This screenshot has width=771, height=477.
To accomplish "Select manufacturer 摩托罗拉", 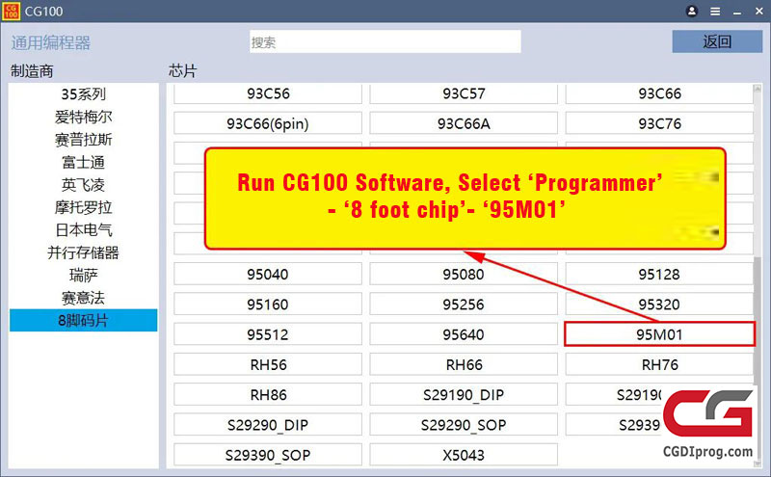I will click(83, 207).
